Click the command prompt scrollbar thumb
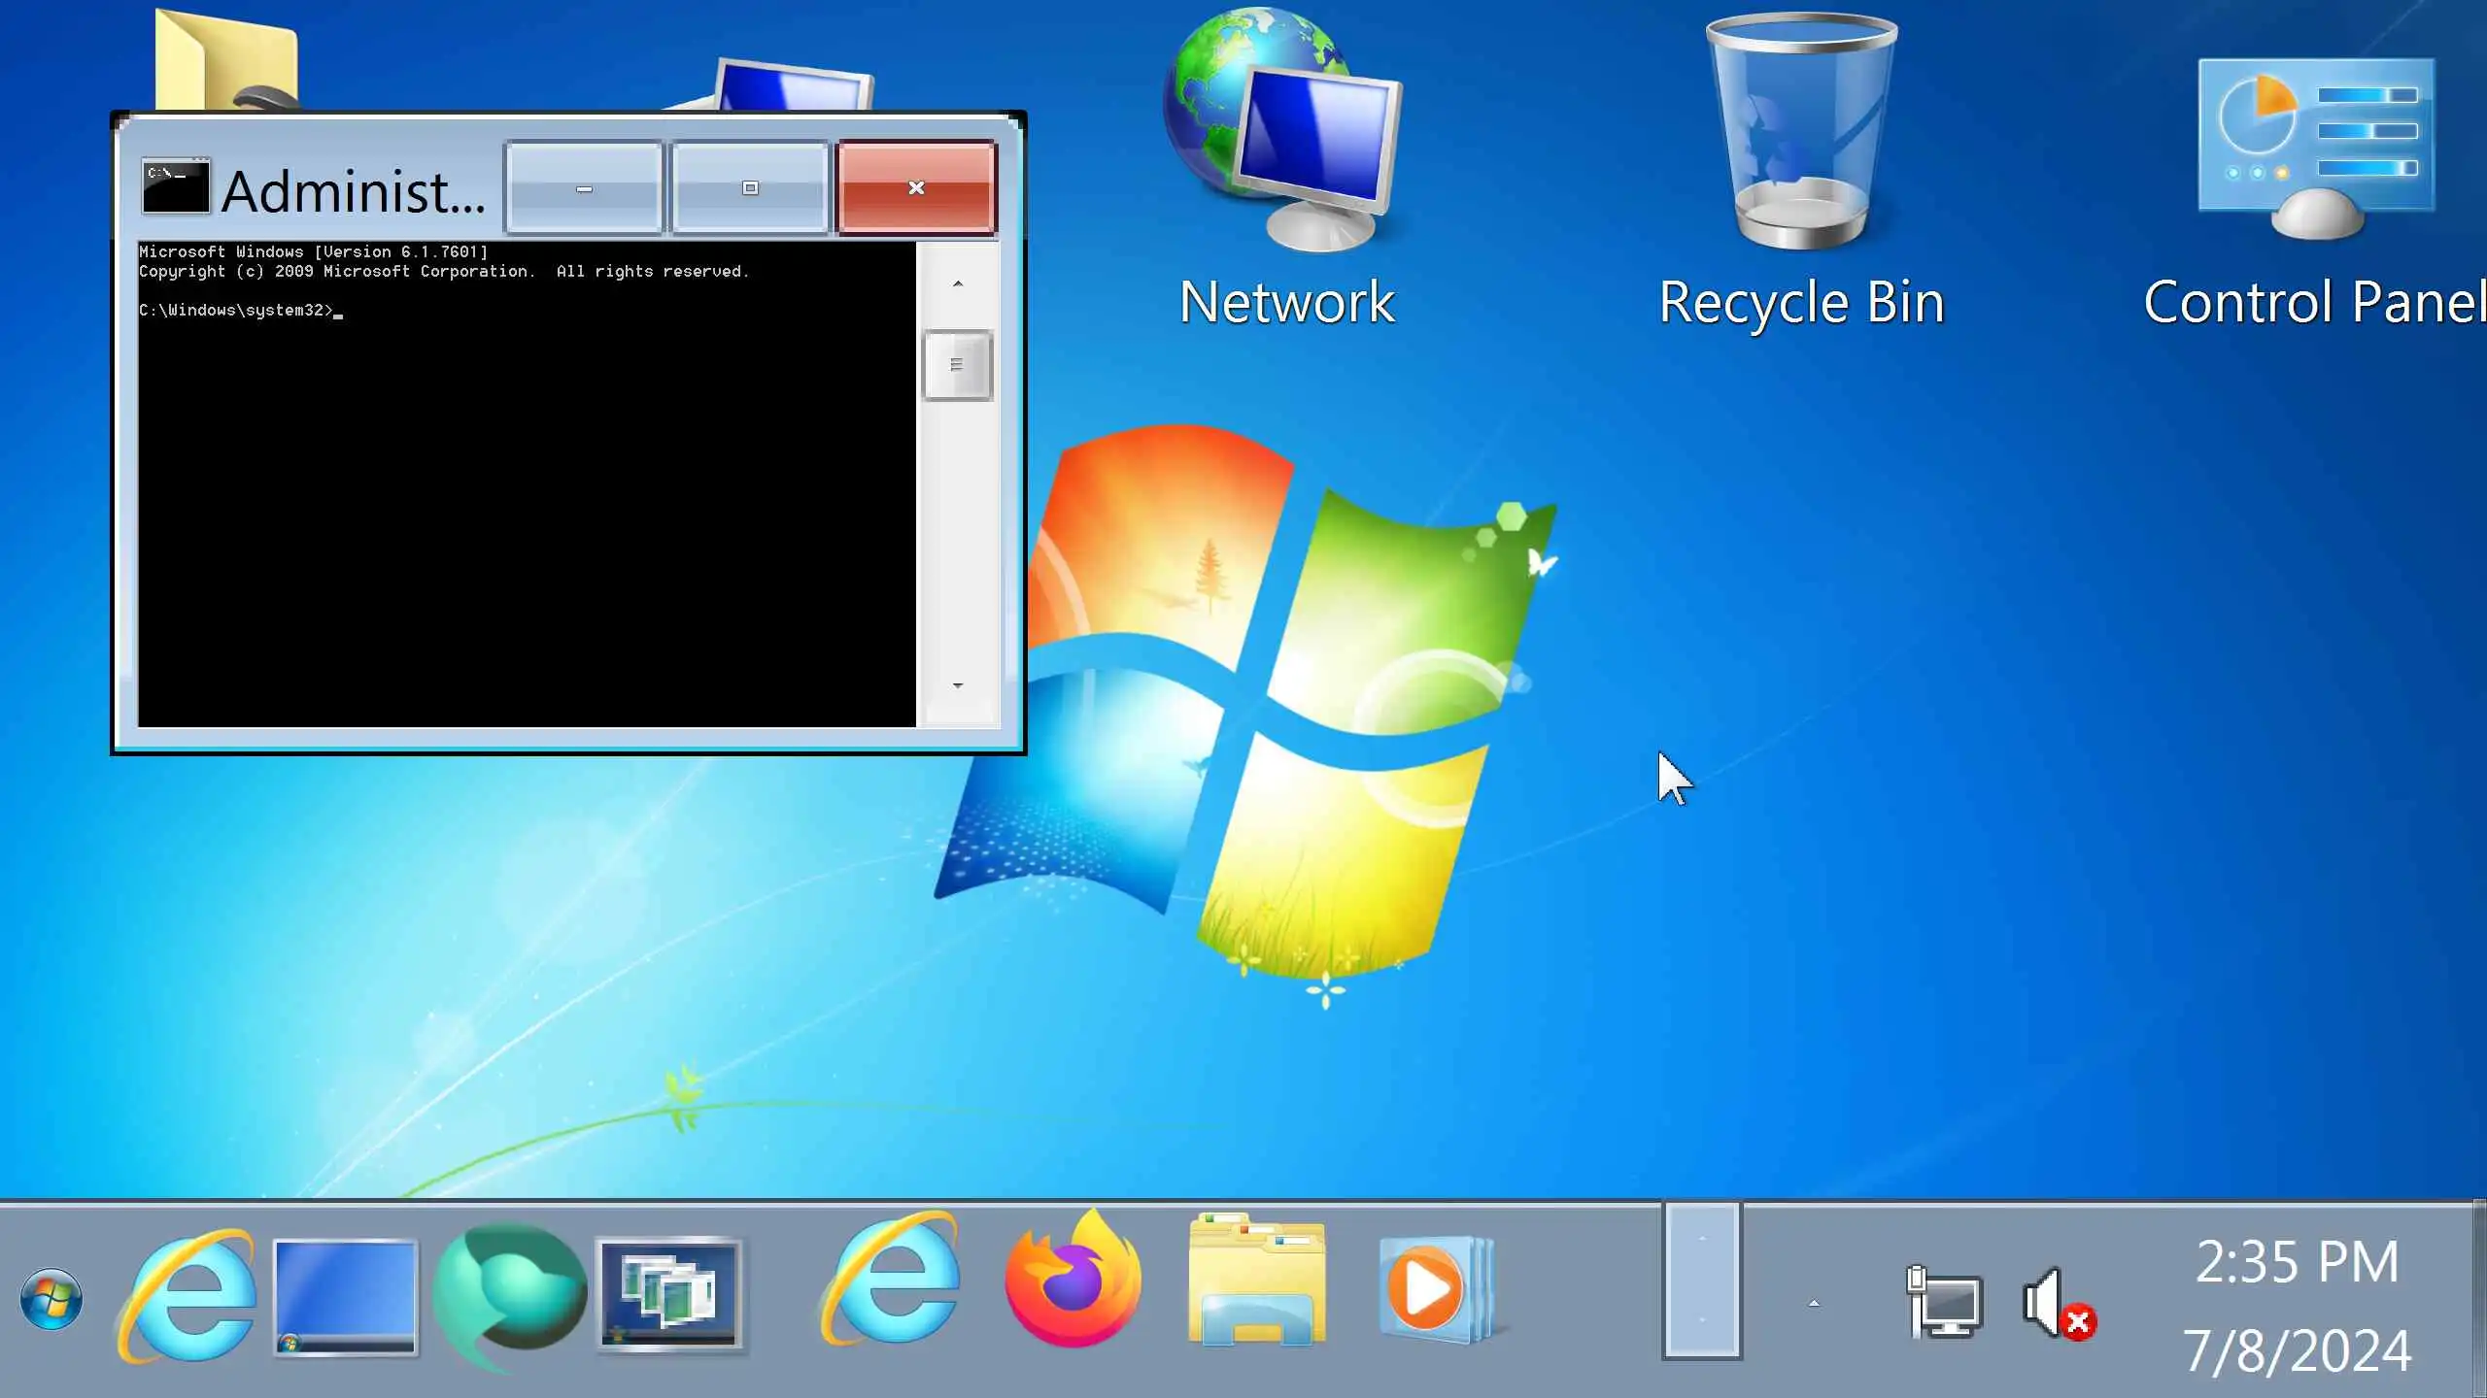 point(958,365)
